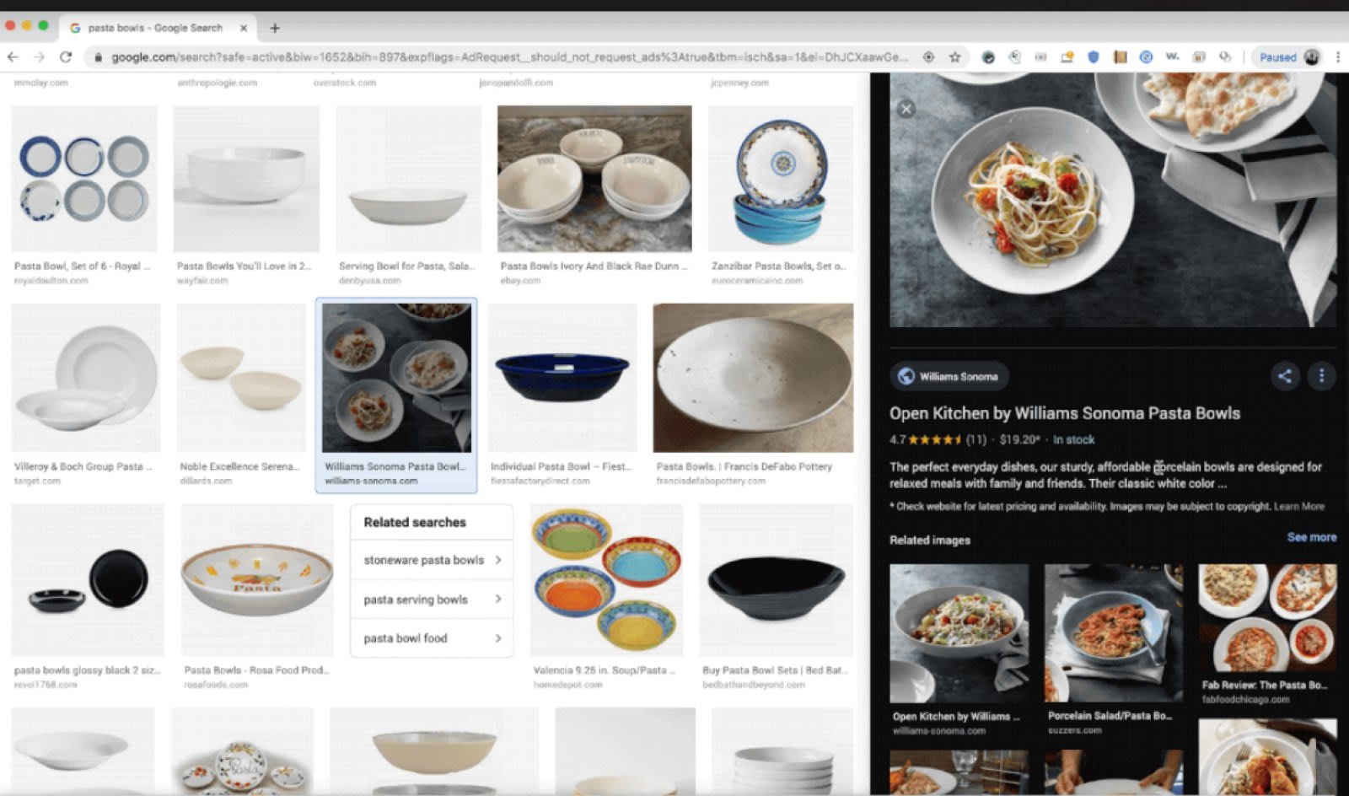1349x796 pixels.
Task: Open the new tab plus button
Action: pos(275,28)
